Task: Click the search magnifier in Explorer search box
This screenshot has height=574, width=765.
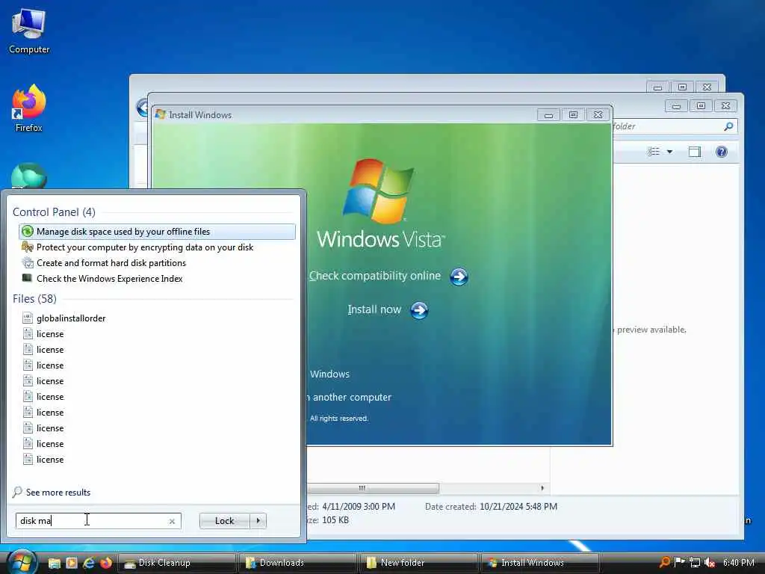Action: point(728,126)
